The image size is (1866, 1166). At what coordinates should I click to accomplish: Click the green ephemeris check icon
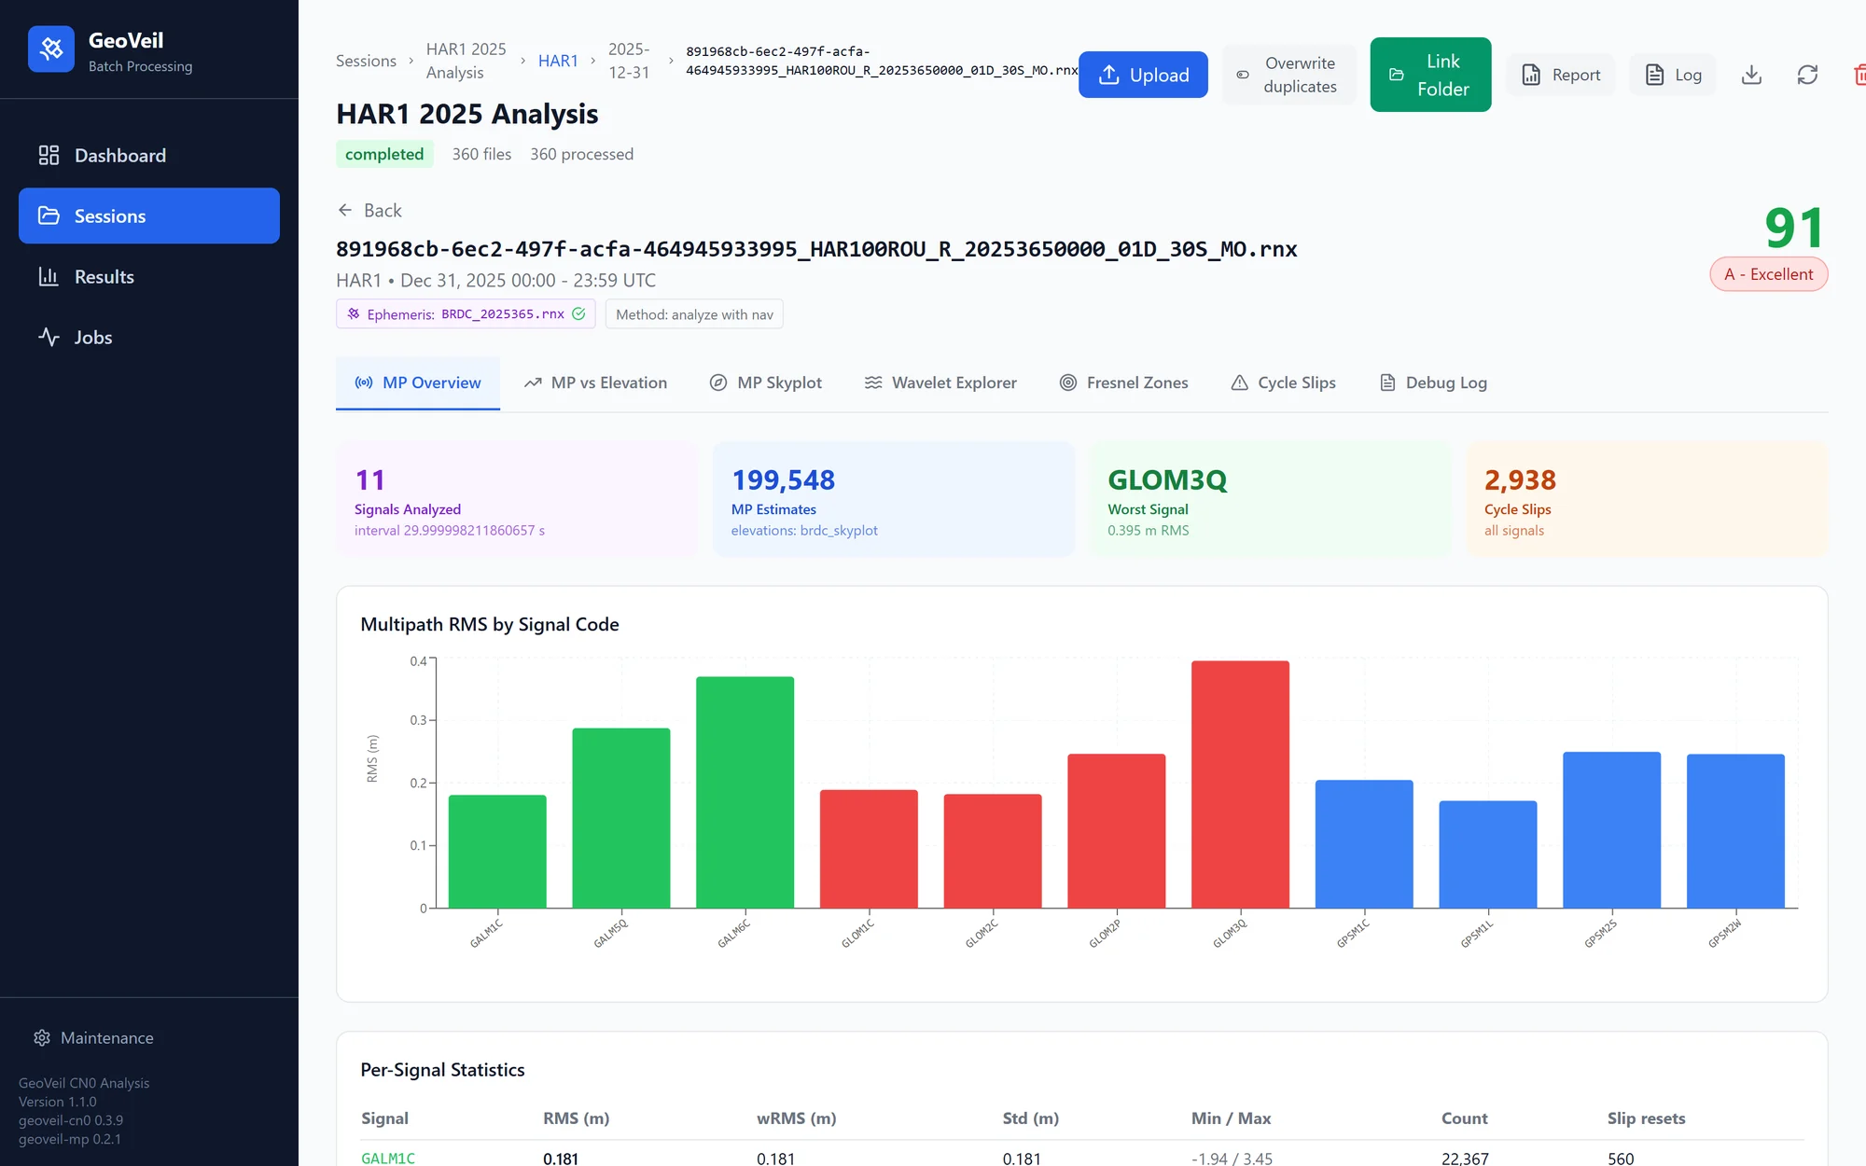(x=578, y=313)
